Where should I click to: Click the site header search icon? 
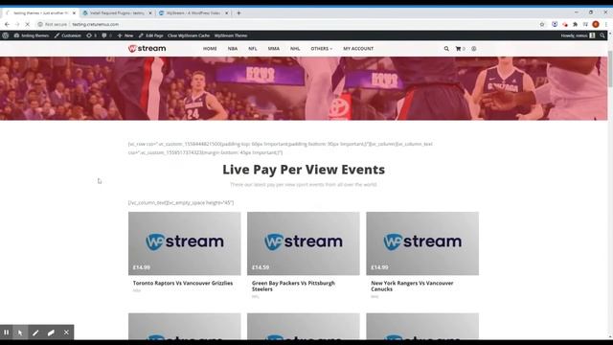click(446, 49)
